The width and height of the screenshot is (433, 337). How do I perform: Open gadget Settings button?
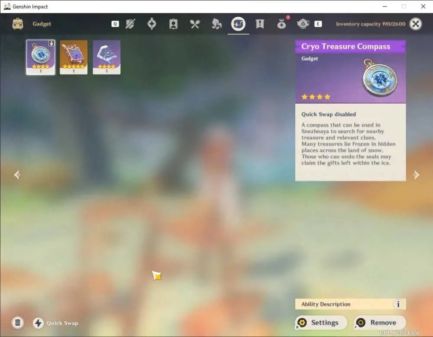pos(321,323)
